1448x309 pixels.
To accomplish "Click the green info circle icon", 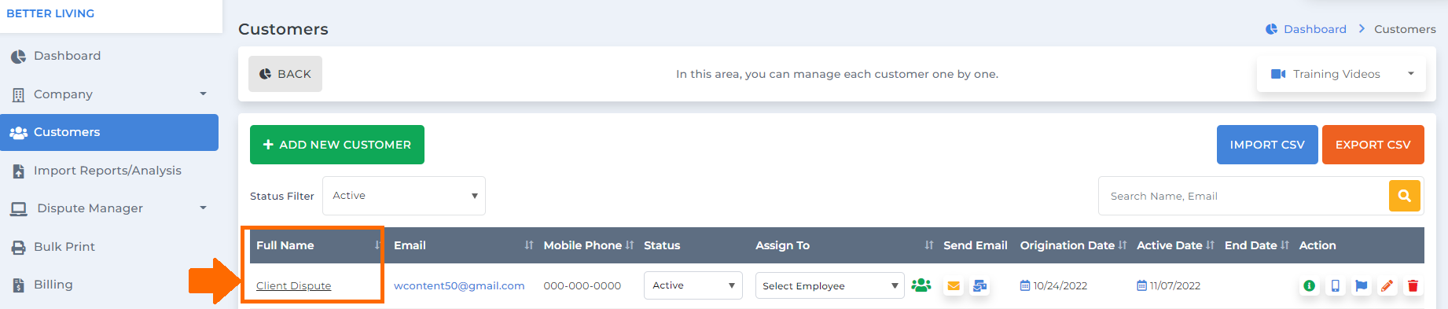I will 1309,286.
